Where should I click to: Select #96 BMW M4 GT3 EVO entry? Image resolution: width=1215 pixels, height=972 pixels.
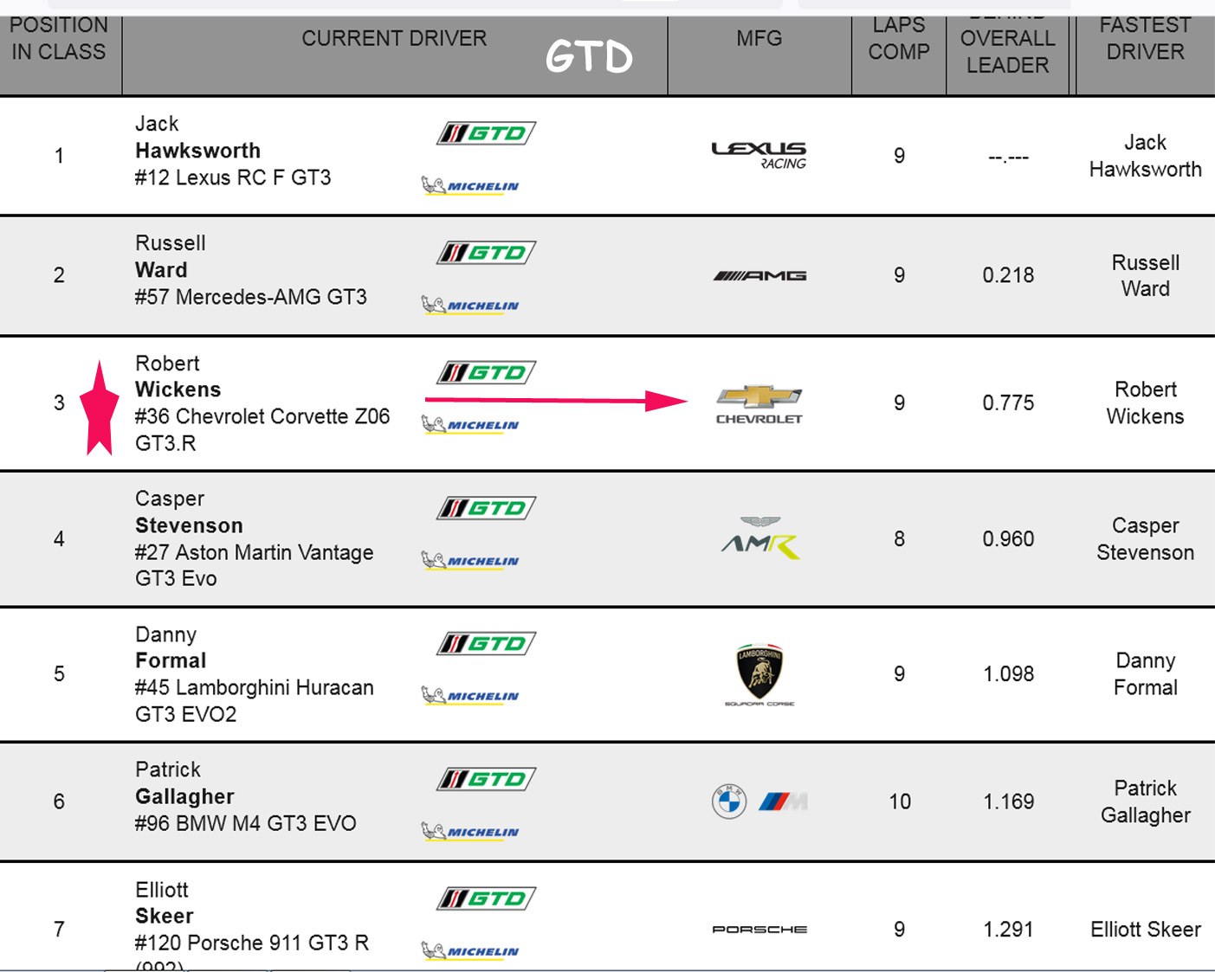pyautogui.click(x=245, y=823)
